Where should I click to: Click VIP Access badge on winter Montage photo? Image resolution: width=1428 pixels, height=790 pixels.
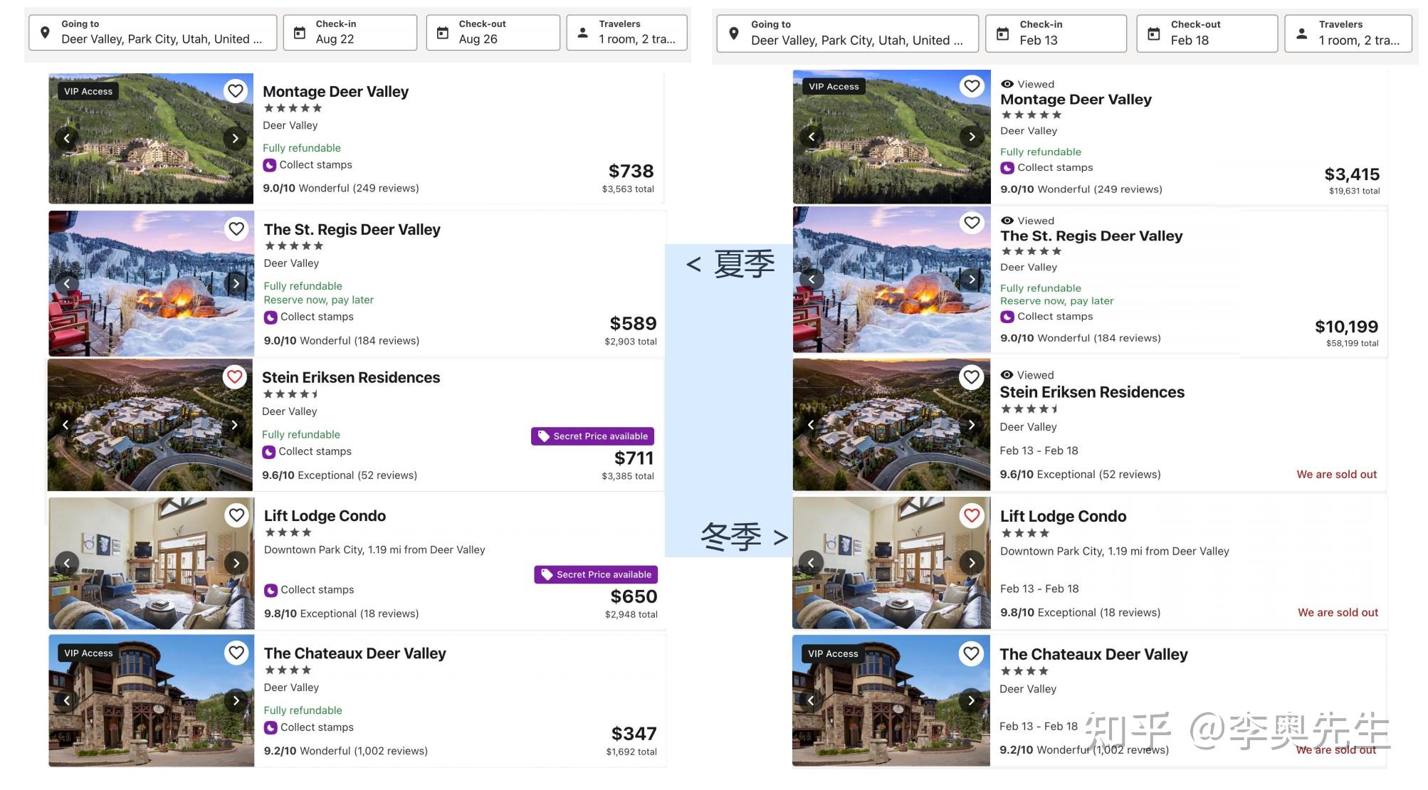[x=834, y=87]
